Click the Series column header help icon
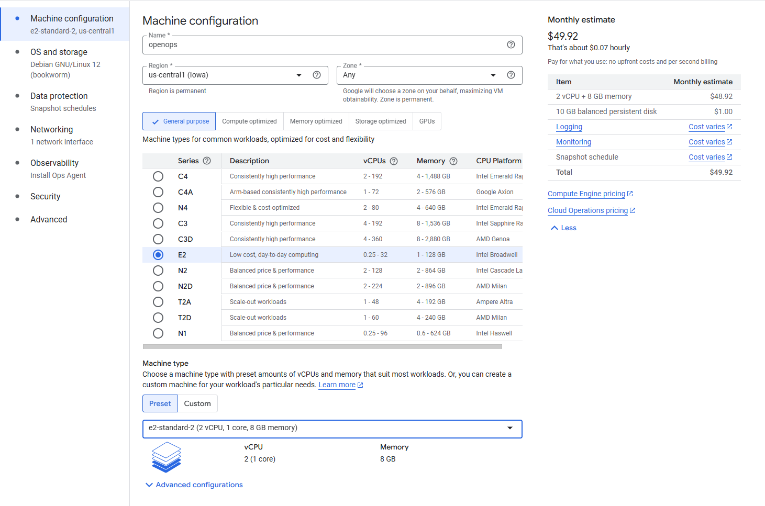This screenshot has height=506, width=765. pyautogui.click(x=207, y=161)
